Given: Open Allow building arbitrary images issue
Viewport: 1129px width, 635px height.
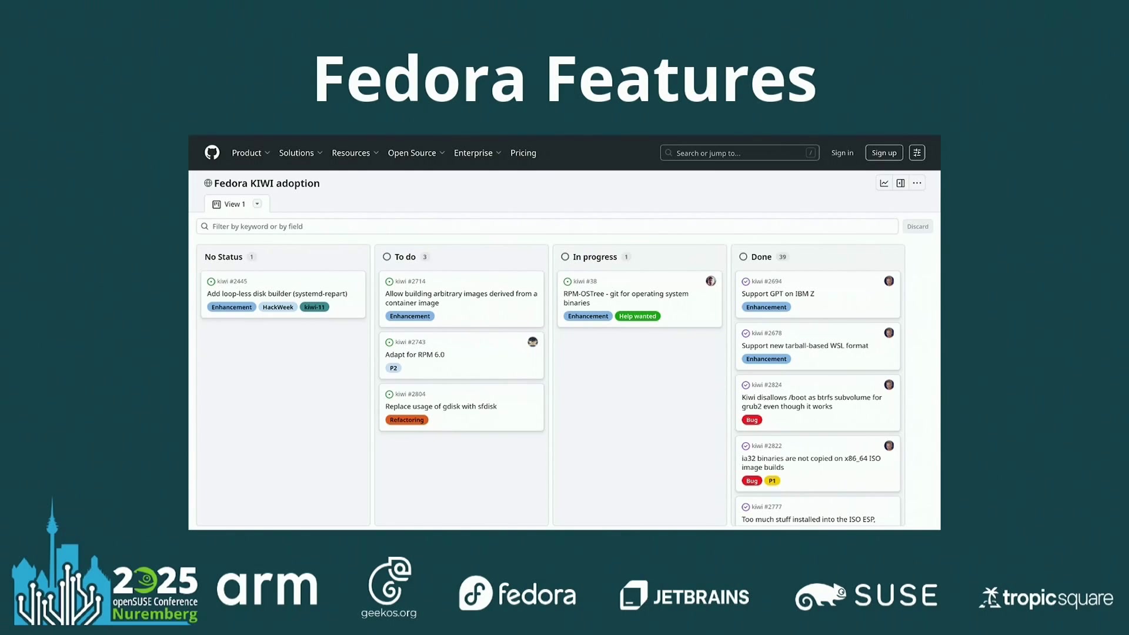Looking at the screenshot, I should tap(461, 298).
